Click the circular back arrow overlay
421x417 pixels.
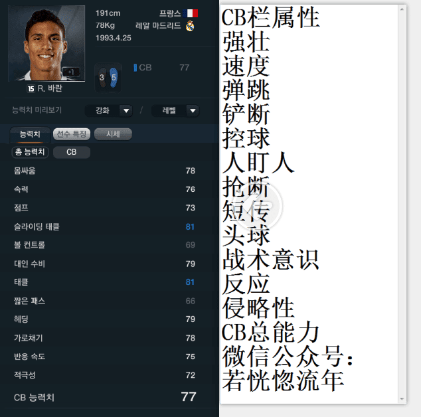coord(260,205)
